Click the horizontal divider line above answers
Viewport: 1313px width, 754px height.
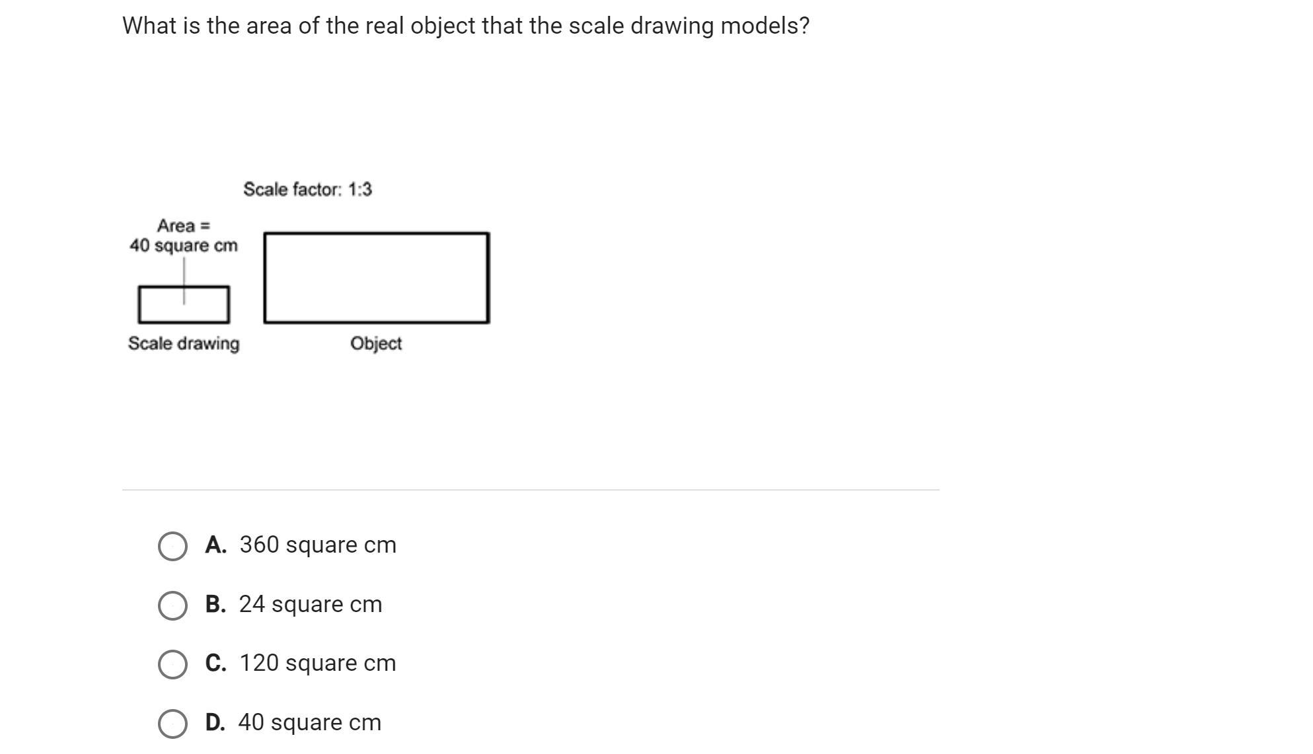click(531, 490)
